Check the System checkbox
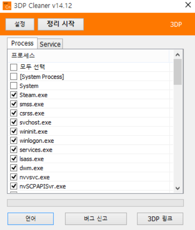 [x=14, y=86]
